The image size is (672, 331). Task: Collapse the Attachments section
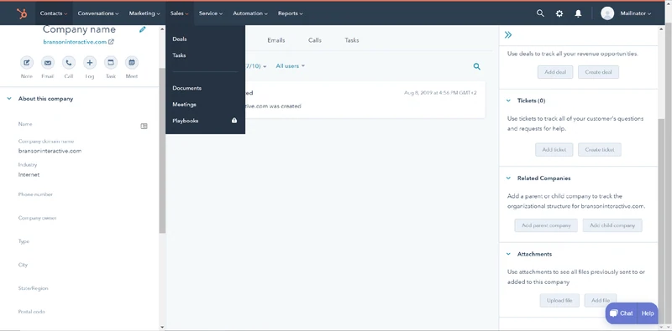pyautogui.click(x=508, y=254)
